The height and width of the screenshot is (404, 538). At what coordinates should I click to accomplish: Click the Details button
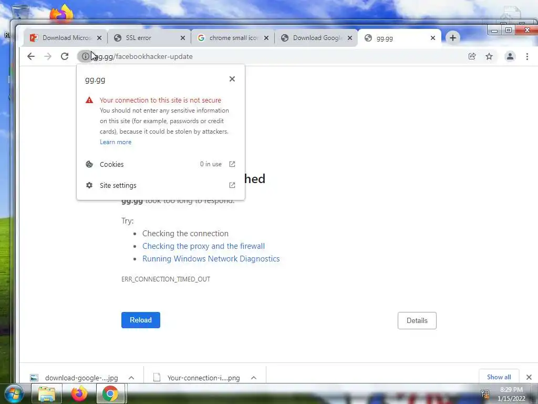[417, 320]
